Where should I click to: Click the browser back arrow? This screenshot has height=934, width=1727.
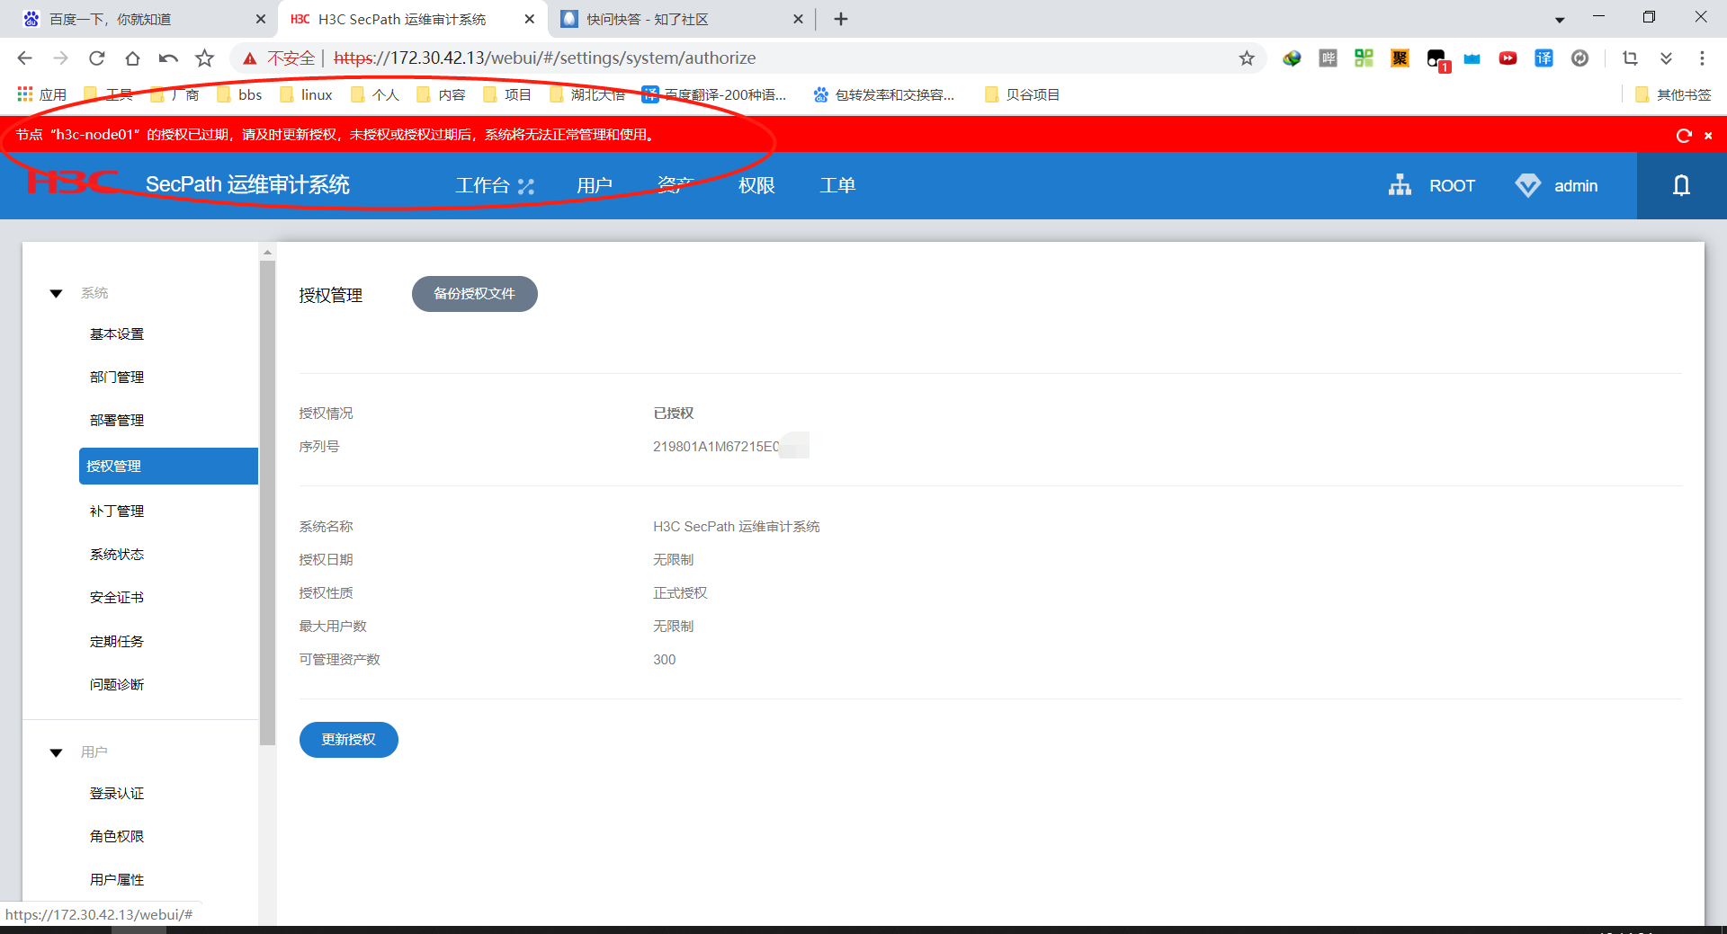coord(24,58)
